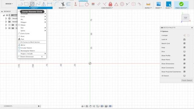Apply the Coincident constraint icon

pyautogui.click(x=81, y=4)
